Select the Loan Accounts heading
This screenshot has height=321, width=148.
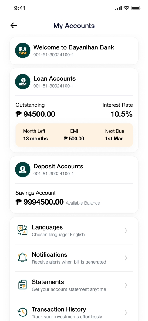(55, 78)
